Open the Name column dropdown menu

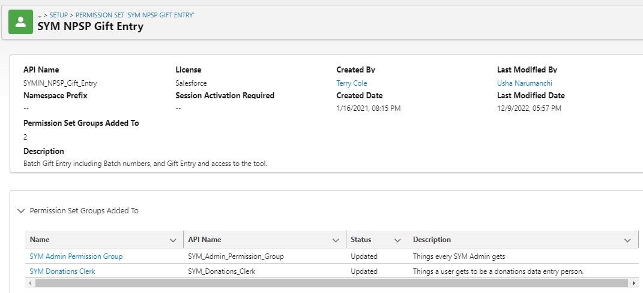173,240
